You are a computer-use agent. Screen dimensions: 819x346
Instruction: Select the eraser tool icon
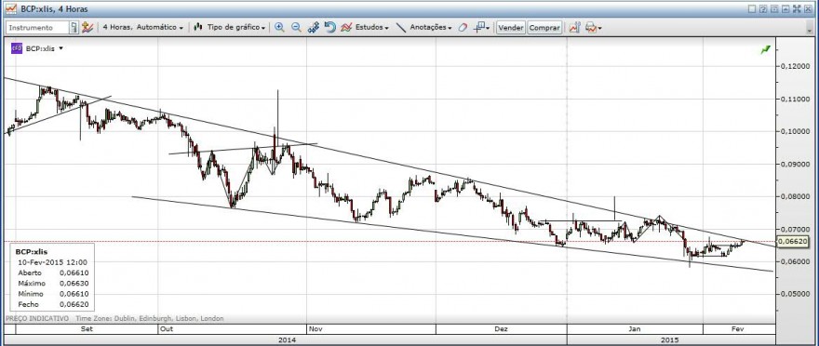coord(463,27)
